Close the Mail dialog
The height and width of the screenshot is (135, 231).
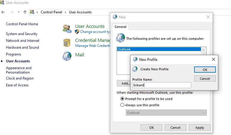[x=208, y=17]
